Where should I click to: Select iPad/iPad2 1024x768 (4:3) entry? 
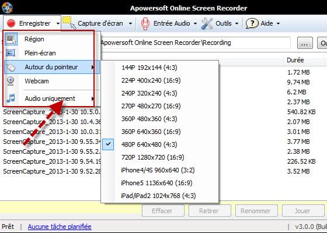(x=158, y=196)
